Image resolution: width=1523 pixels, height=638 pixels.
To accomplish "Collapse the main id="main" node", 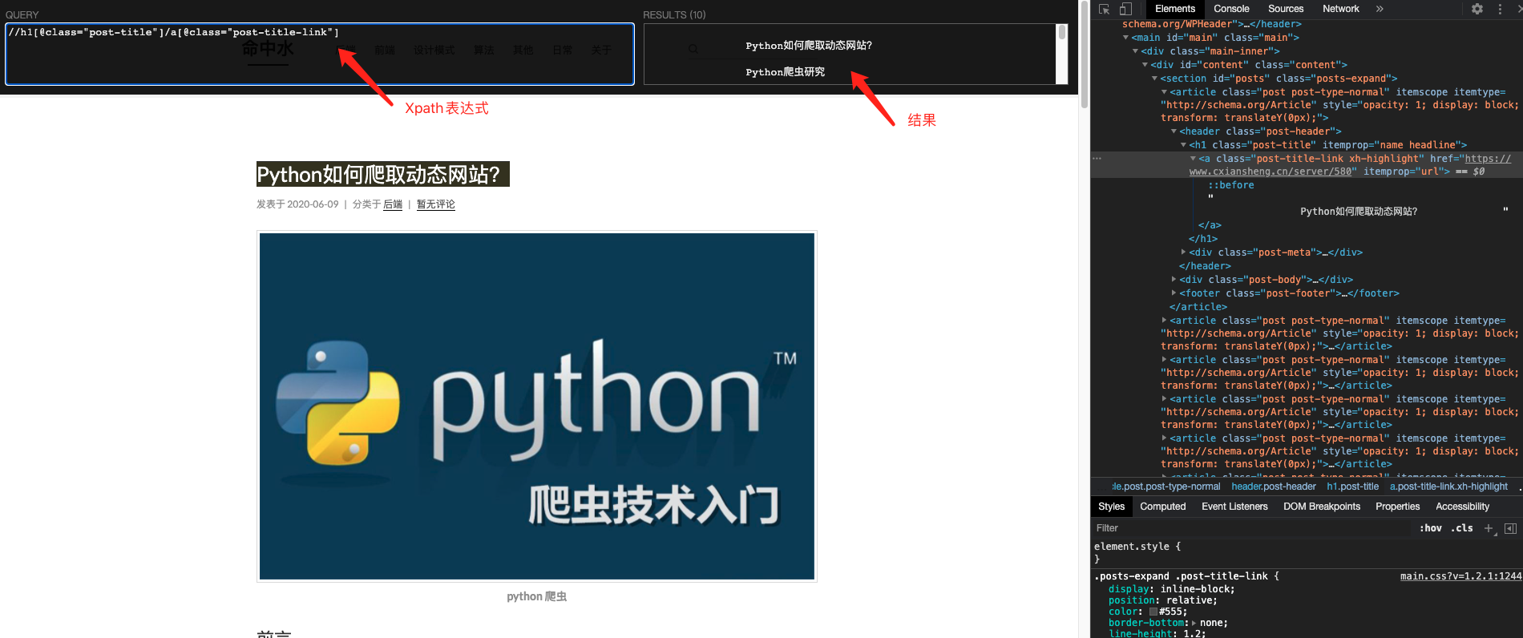I will pos(1125,38).
